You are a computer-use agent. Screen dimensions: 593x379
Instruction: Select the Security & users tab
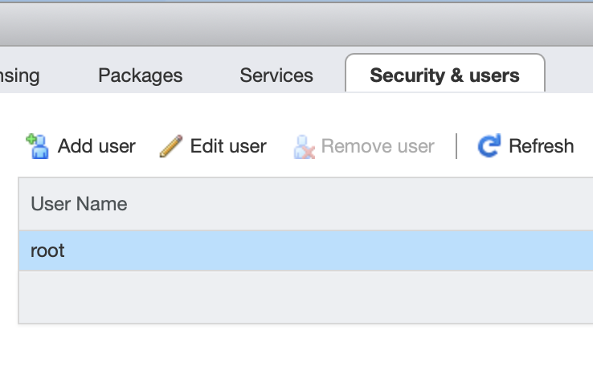tap(444, 75)
